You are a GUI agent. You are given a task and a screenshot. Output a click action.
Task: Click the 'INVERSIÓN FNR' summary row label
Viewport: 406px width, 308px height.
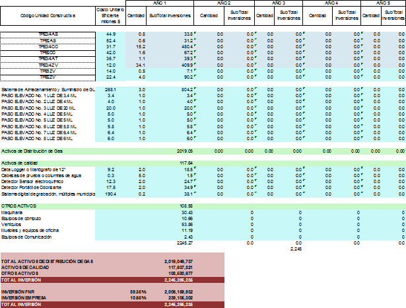click(19, 290)
